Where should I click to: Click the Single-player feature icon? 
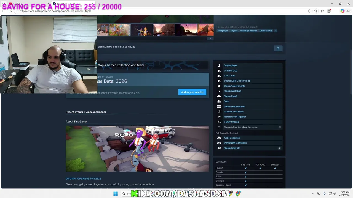click(219, 65)
